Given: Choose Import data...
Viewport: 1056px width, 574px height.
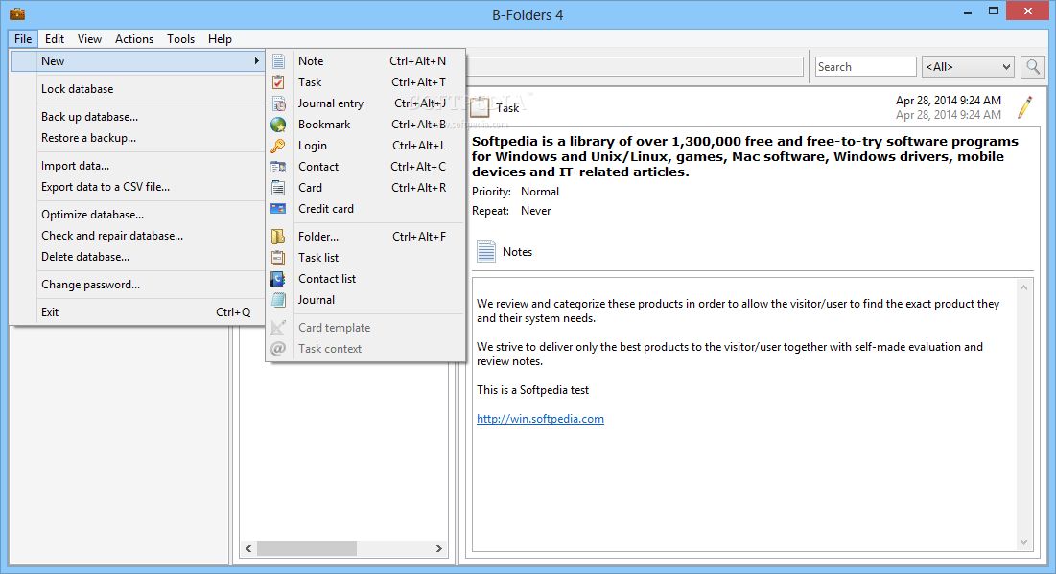Looking at the screenshot, I should [x=137, y=166].
